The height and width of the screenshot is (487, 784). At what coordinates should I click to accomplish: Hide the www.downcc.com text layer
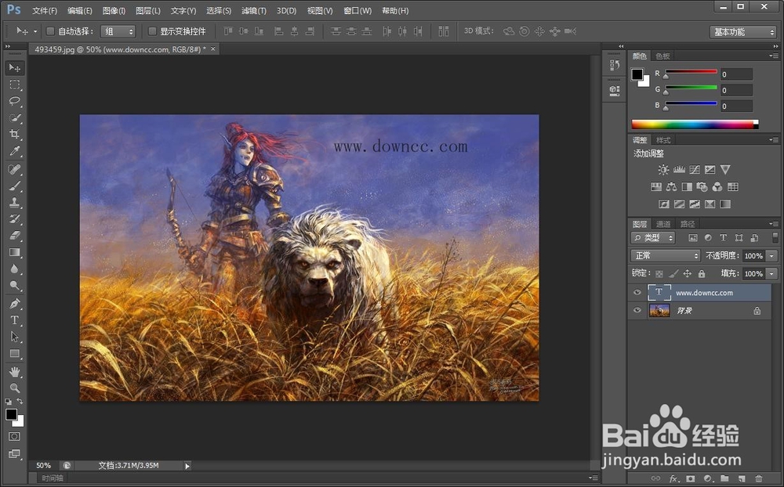click(x=637, y=293)
